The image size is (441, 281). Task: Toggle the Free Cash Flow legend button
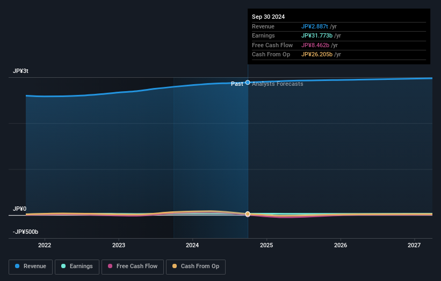(133, 267)
